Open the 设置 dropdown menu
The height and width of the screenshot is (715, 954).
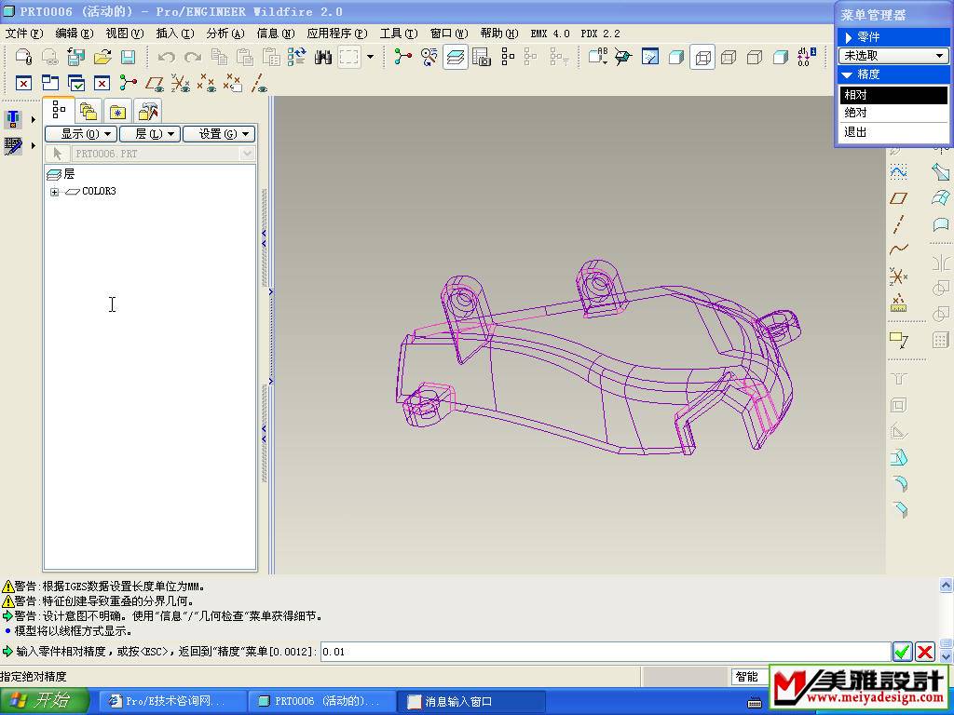point(218,134)
